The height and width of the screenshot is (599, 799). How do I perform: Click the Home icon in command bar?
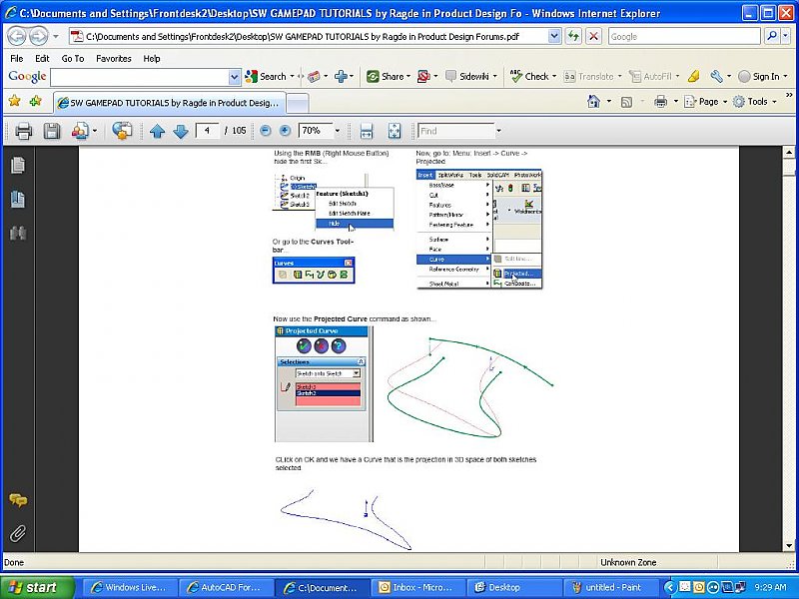(x=593, y=102)
